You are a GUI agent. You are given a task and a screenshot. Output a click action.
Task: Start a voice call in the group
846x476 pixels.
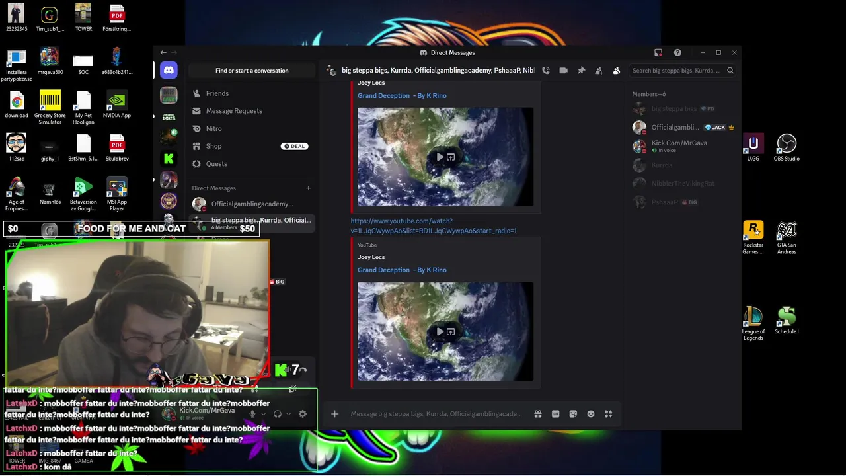click(546, 71)
